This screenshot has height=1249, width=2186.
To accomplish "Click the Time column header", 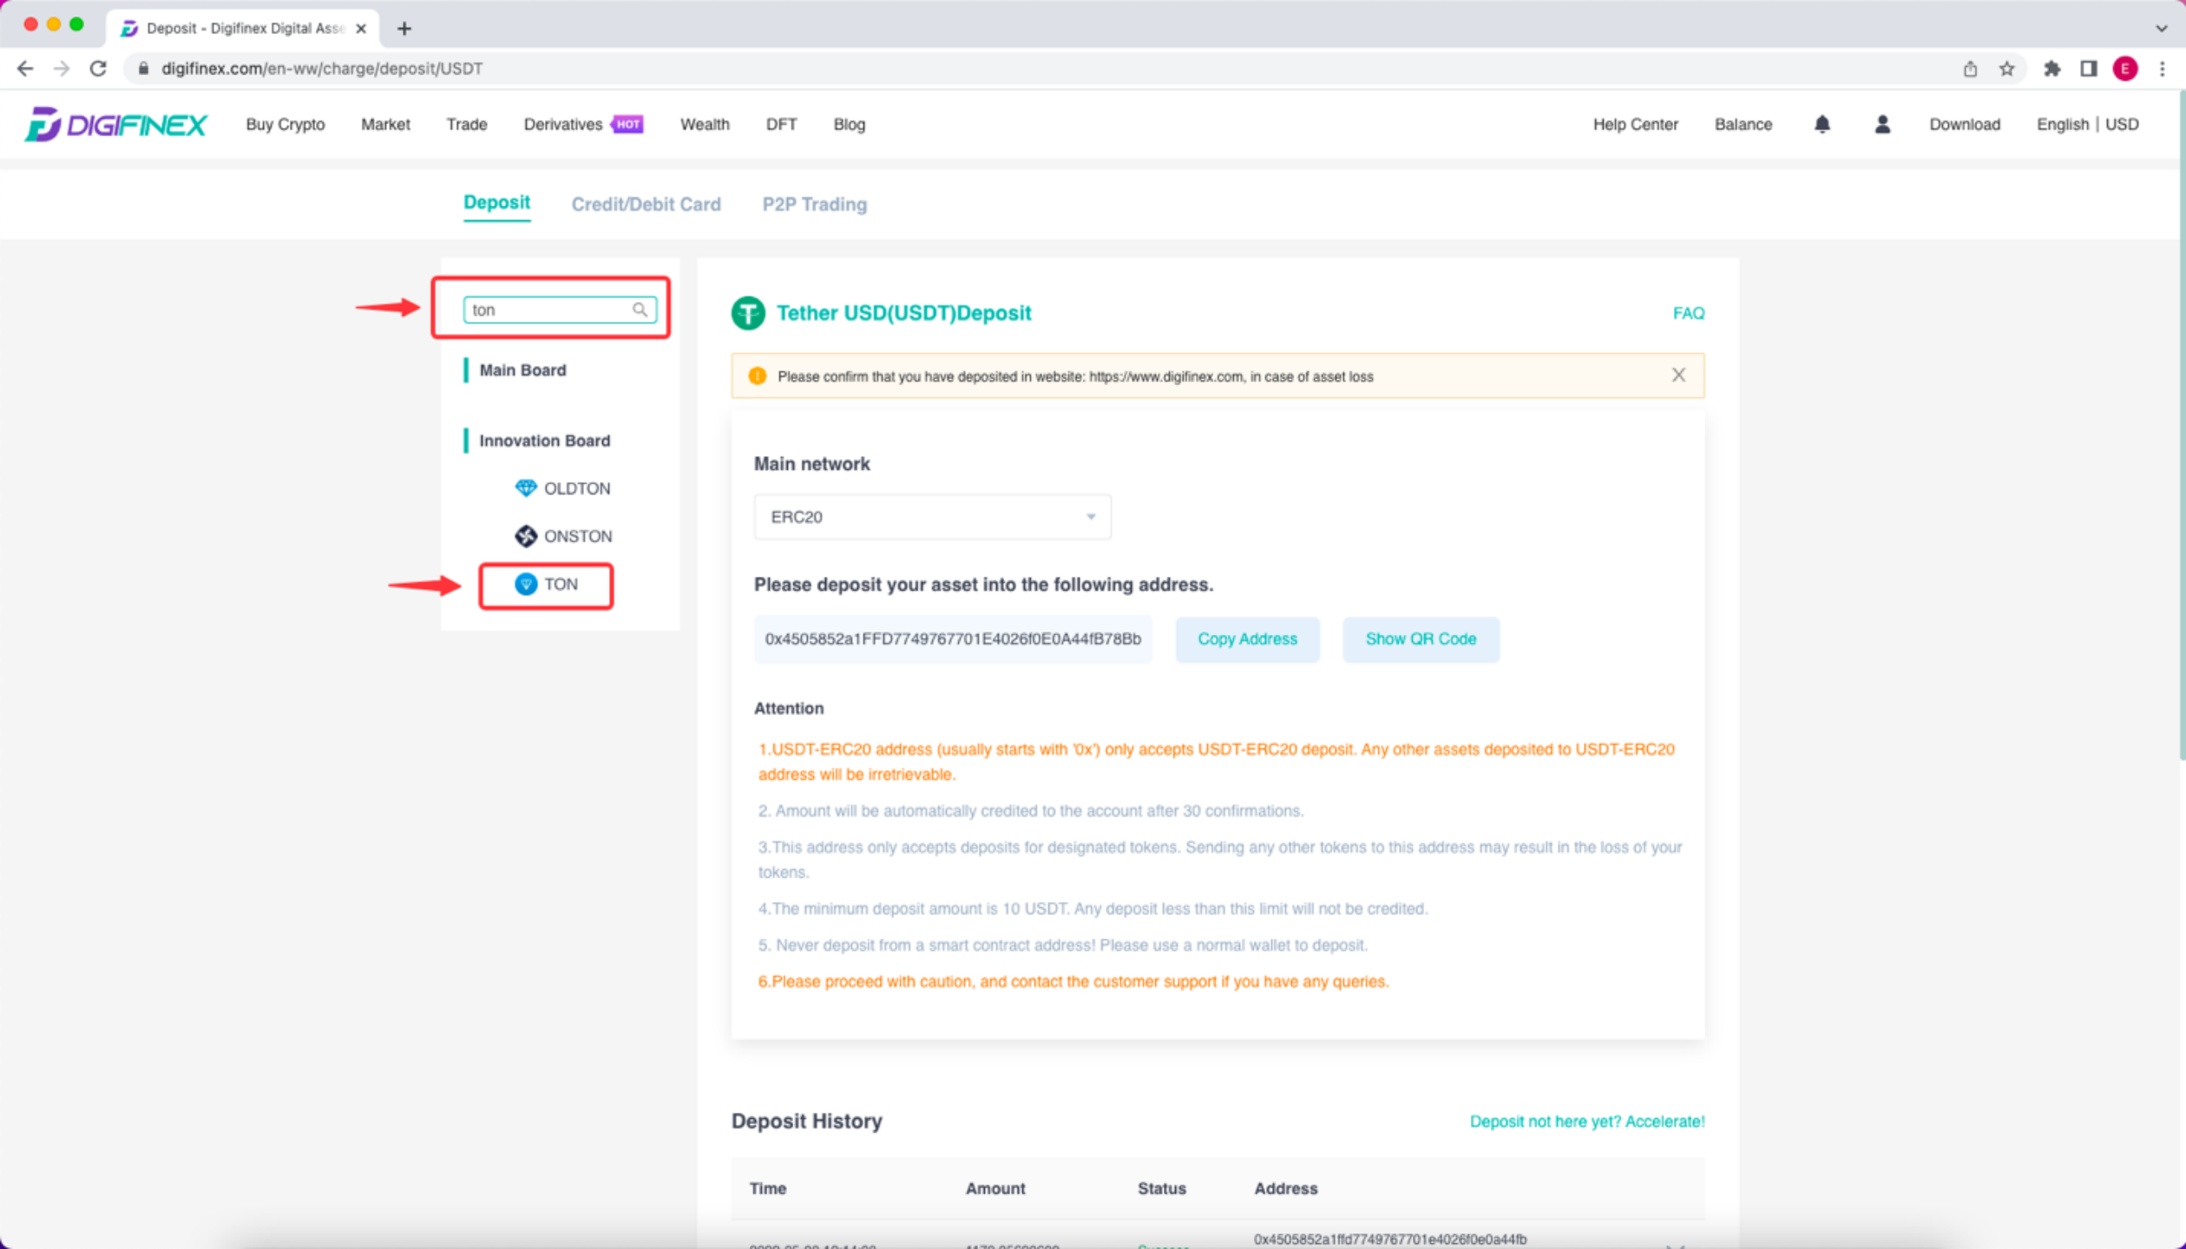I will point(768,1188).
